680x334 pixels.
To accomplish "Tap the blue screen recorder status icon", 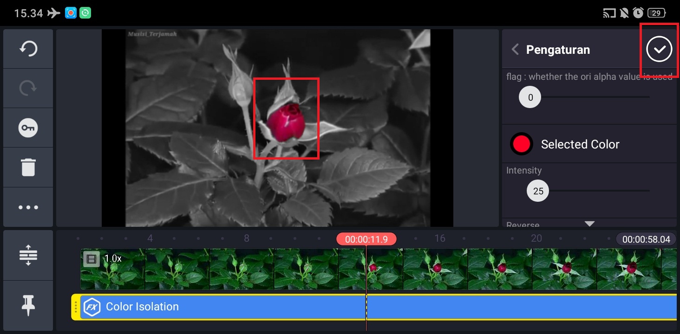I will point(71,13).
